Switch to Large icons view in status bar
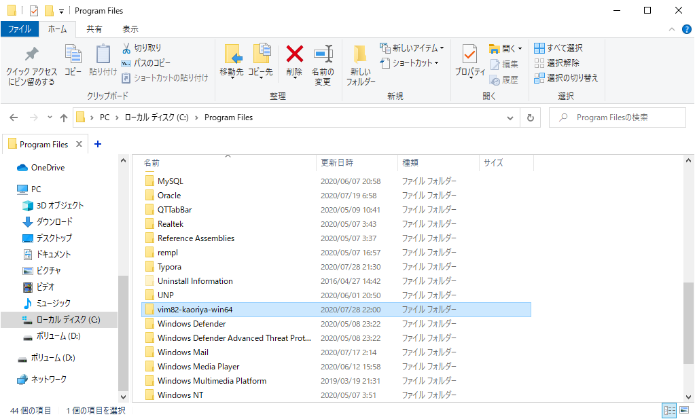Image resolution: width=695 pixels, height=419 pixels. click(x=684, y=410)
